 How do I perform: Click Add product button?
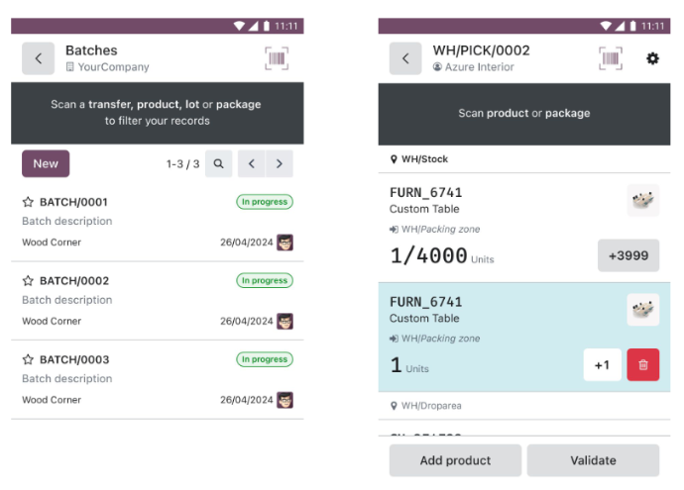pyautogui.click(x=455, y=460)
